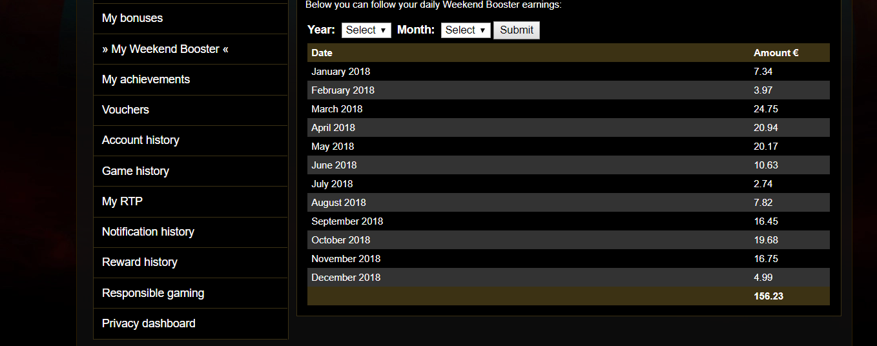Open the Year Select dropdown

click(366, 30)
